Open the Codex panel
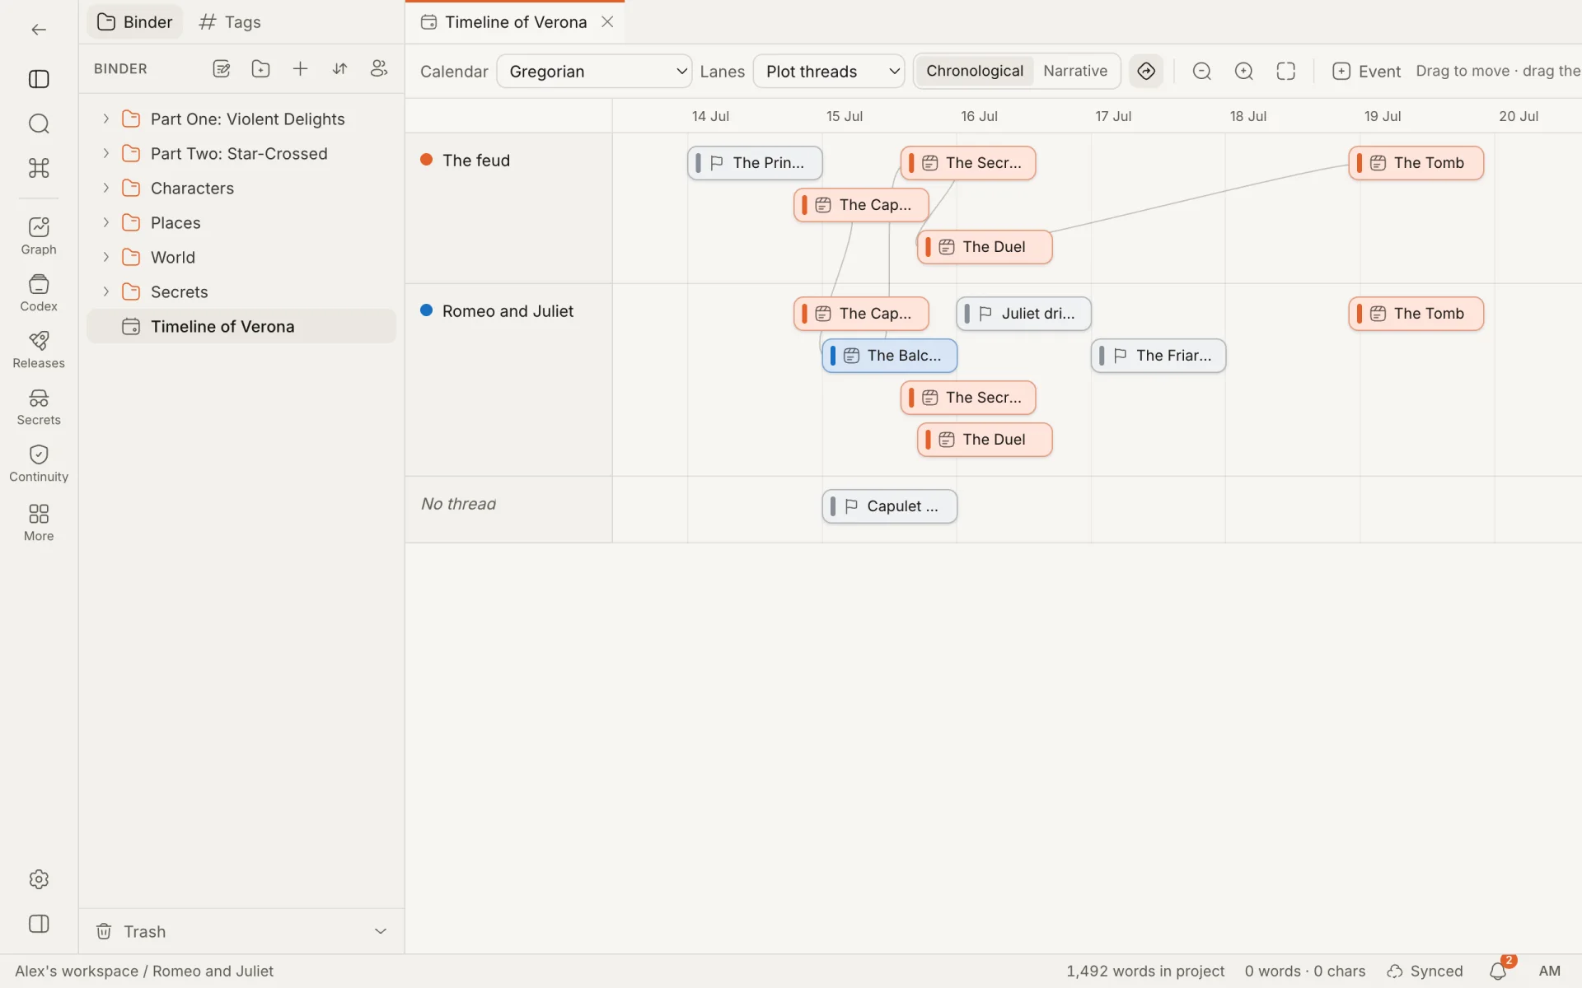 pos(39,293)
